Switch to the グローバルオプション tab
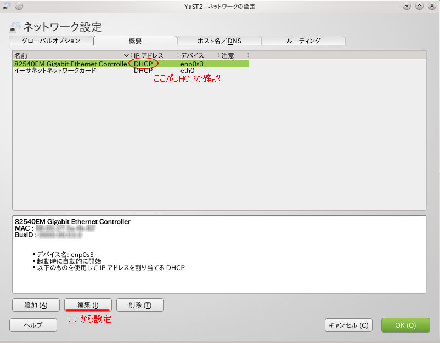 pos(51,41)
